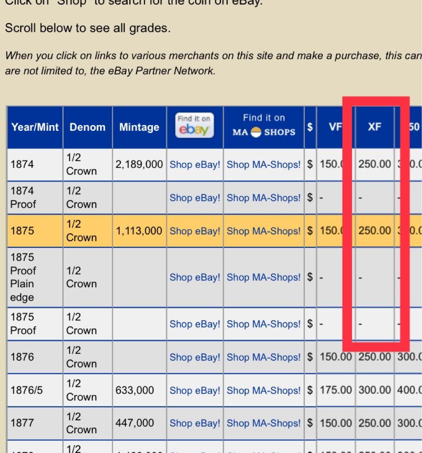Viewport: 422px width, 453px height.
Task: Select the 1875 Proof Plain edge cell
Action: click(23, 277)
